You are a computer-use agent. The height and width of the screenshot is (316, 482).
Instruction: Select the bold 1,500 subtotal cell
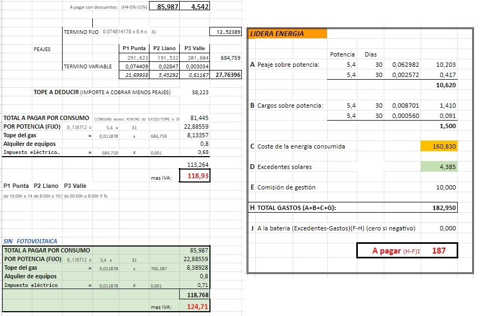439,126
